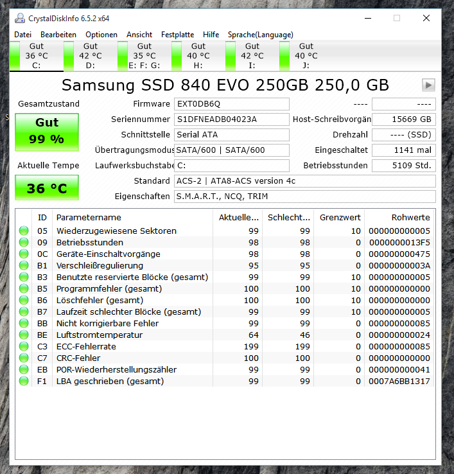Open the Optionen menu
Viewport: 454px width, 474px height.
click(x=101, y=35)
